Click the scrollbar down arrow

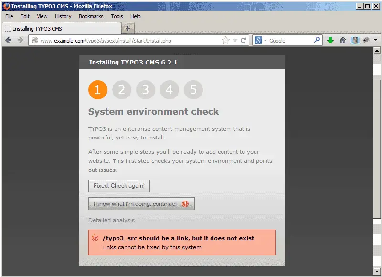(x=377, y=271)
